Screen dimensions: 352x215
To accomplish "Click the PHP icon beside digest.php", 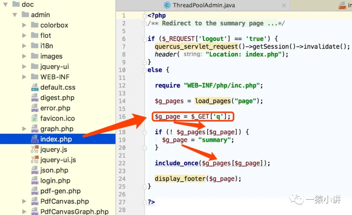I will tap(35, 98).
